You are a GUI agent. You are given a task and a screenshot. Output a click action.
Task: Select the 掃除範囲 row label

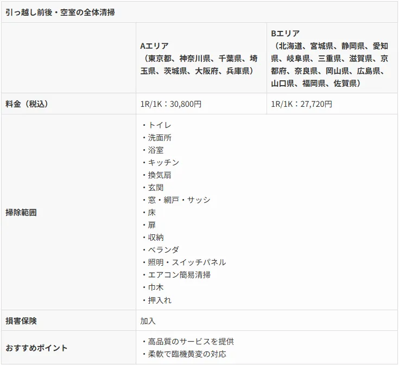pos(21,213)
